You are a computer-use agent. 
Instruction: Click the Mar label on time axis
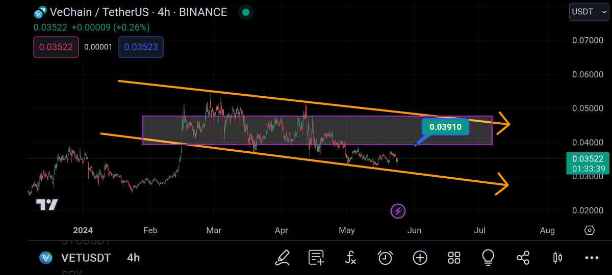tap(214, 230)
